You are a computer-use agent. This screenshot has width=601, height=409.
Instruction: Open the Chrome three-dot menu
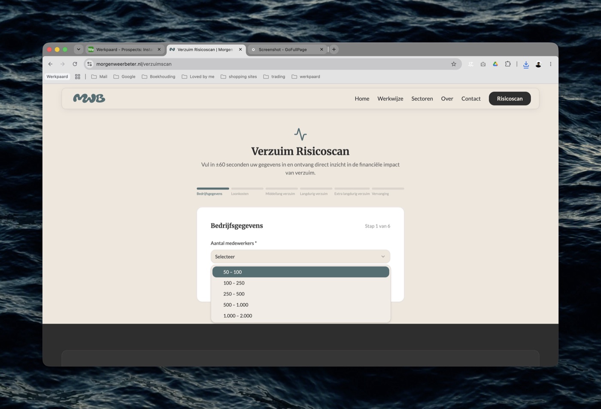(550, 64)
